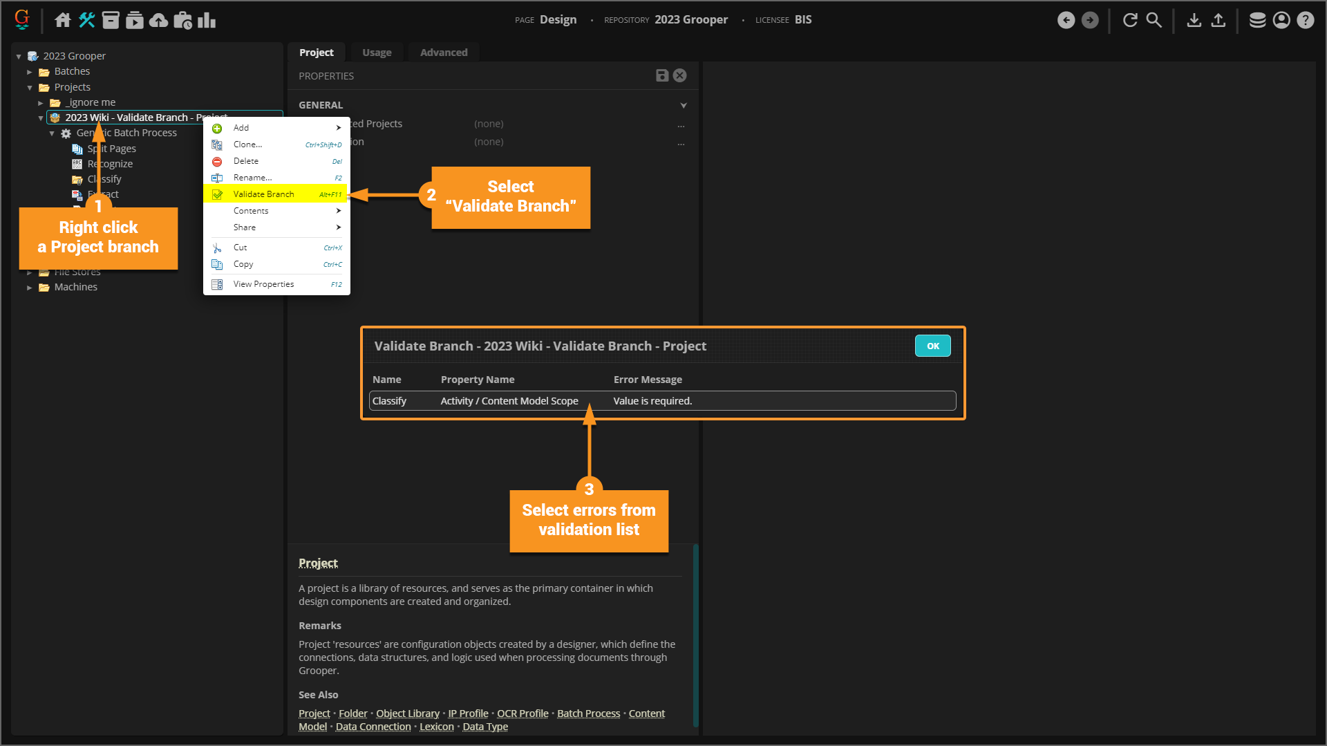The height and width of the screenshot is (746, 1327).
Task: Open the OCR Profile link
Action: (x=523, y=714)
